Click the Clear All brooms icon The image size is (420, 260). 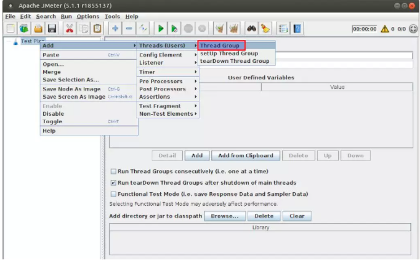coord(233,28)
